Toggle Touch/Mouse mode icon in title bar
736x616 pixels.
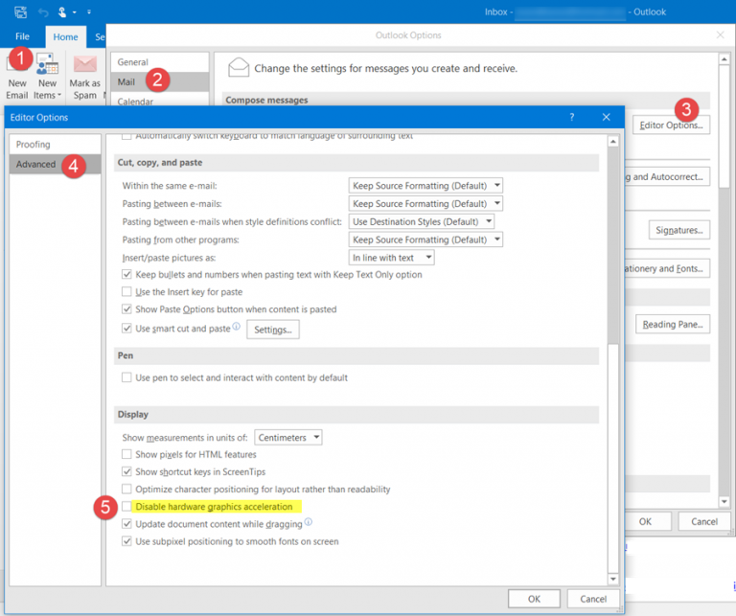(x=65, y=12)
